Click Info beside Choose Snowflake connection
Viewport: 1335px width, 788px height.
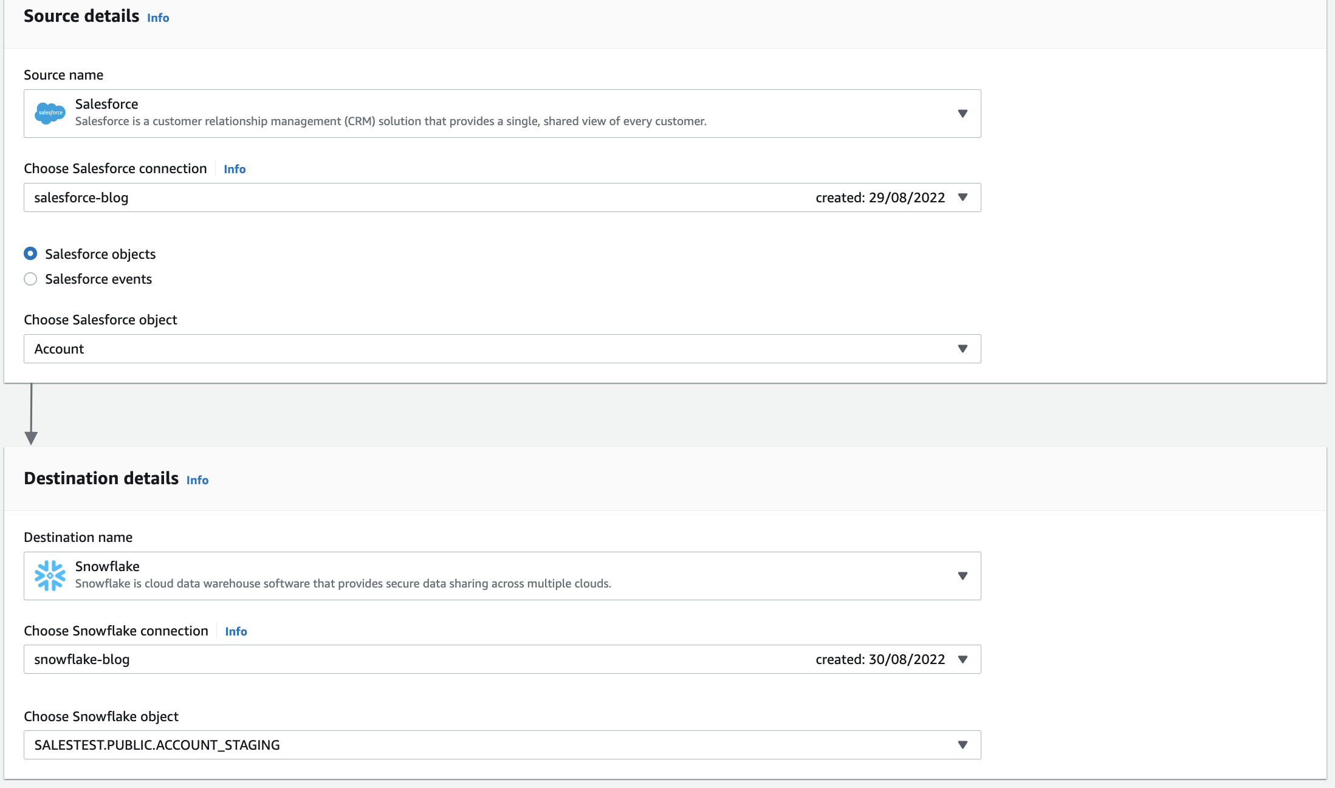click(x=236, y=632)
